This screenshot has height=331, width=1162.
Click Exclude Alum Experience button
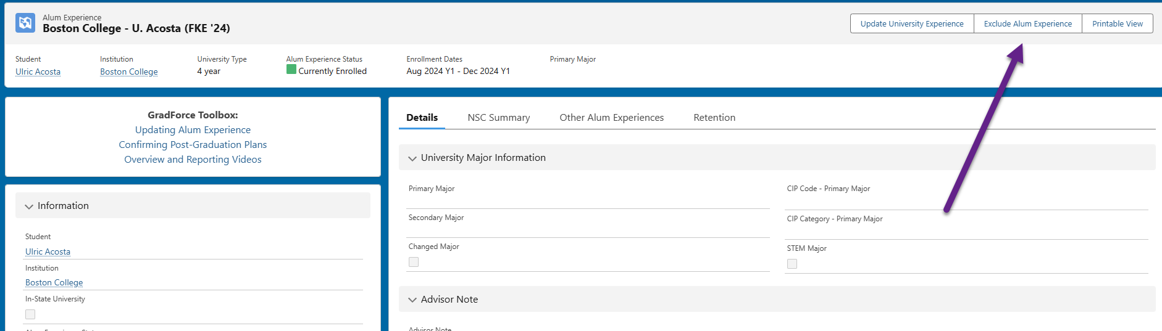pos(1028,23)
